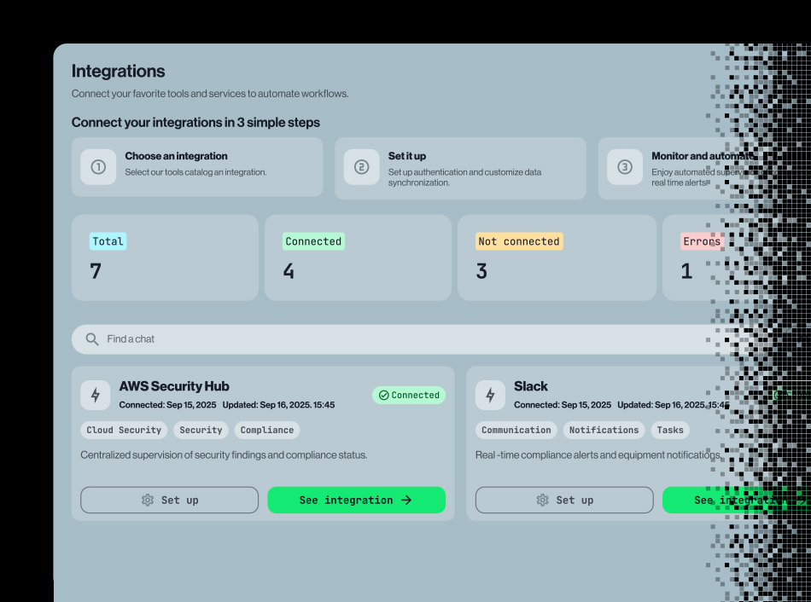Image resolution: width=811 pixels, height=602 pixels.
Task: Click the gear icon in AWS Set up button
Action: tap(148, 501)
